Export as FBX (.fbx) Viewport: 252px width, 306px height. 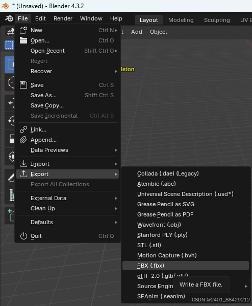point(186,266)
